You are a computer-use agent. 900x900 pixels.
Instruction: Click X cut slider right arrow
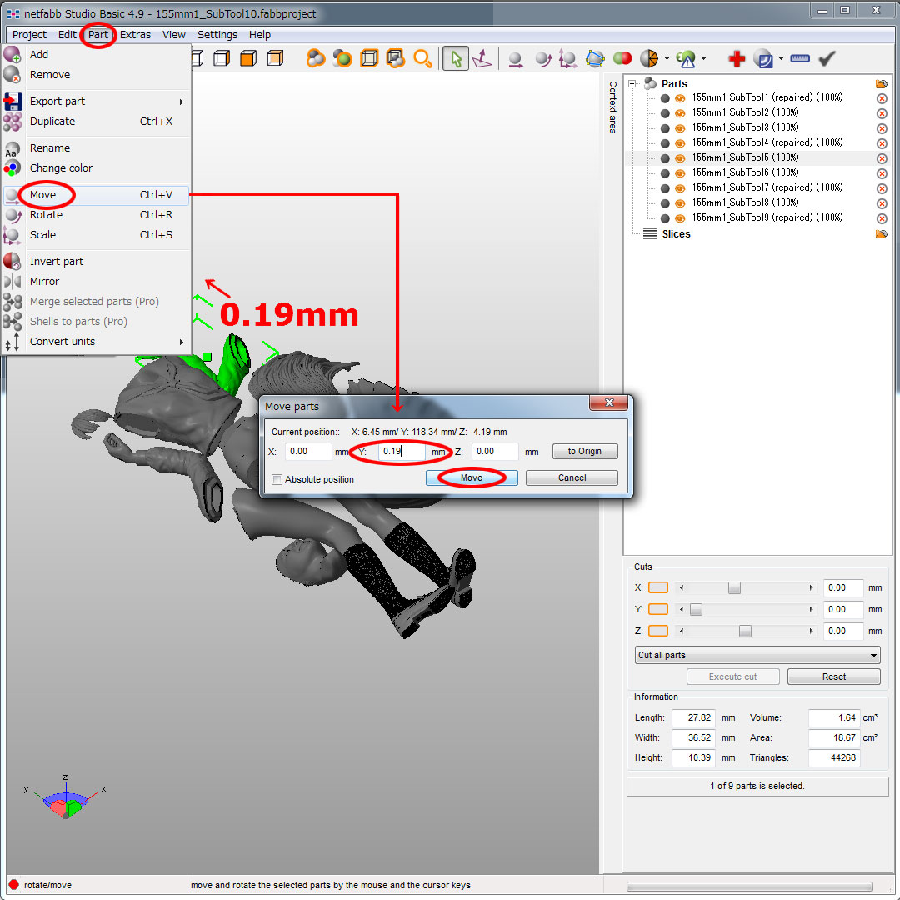(x=811, y=587)
